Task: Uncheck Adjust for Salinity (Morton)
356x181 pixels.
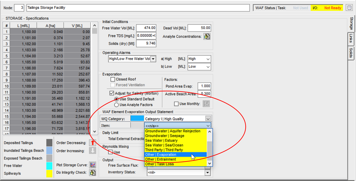Action: [x=112, y=93]
